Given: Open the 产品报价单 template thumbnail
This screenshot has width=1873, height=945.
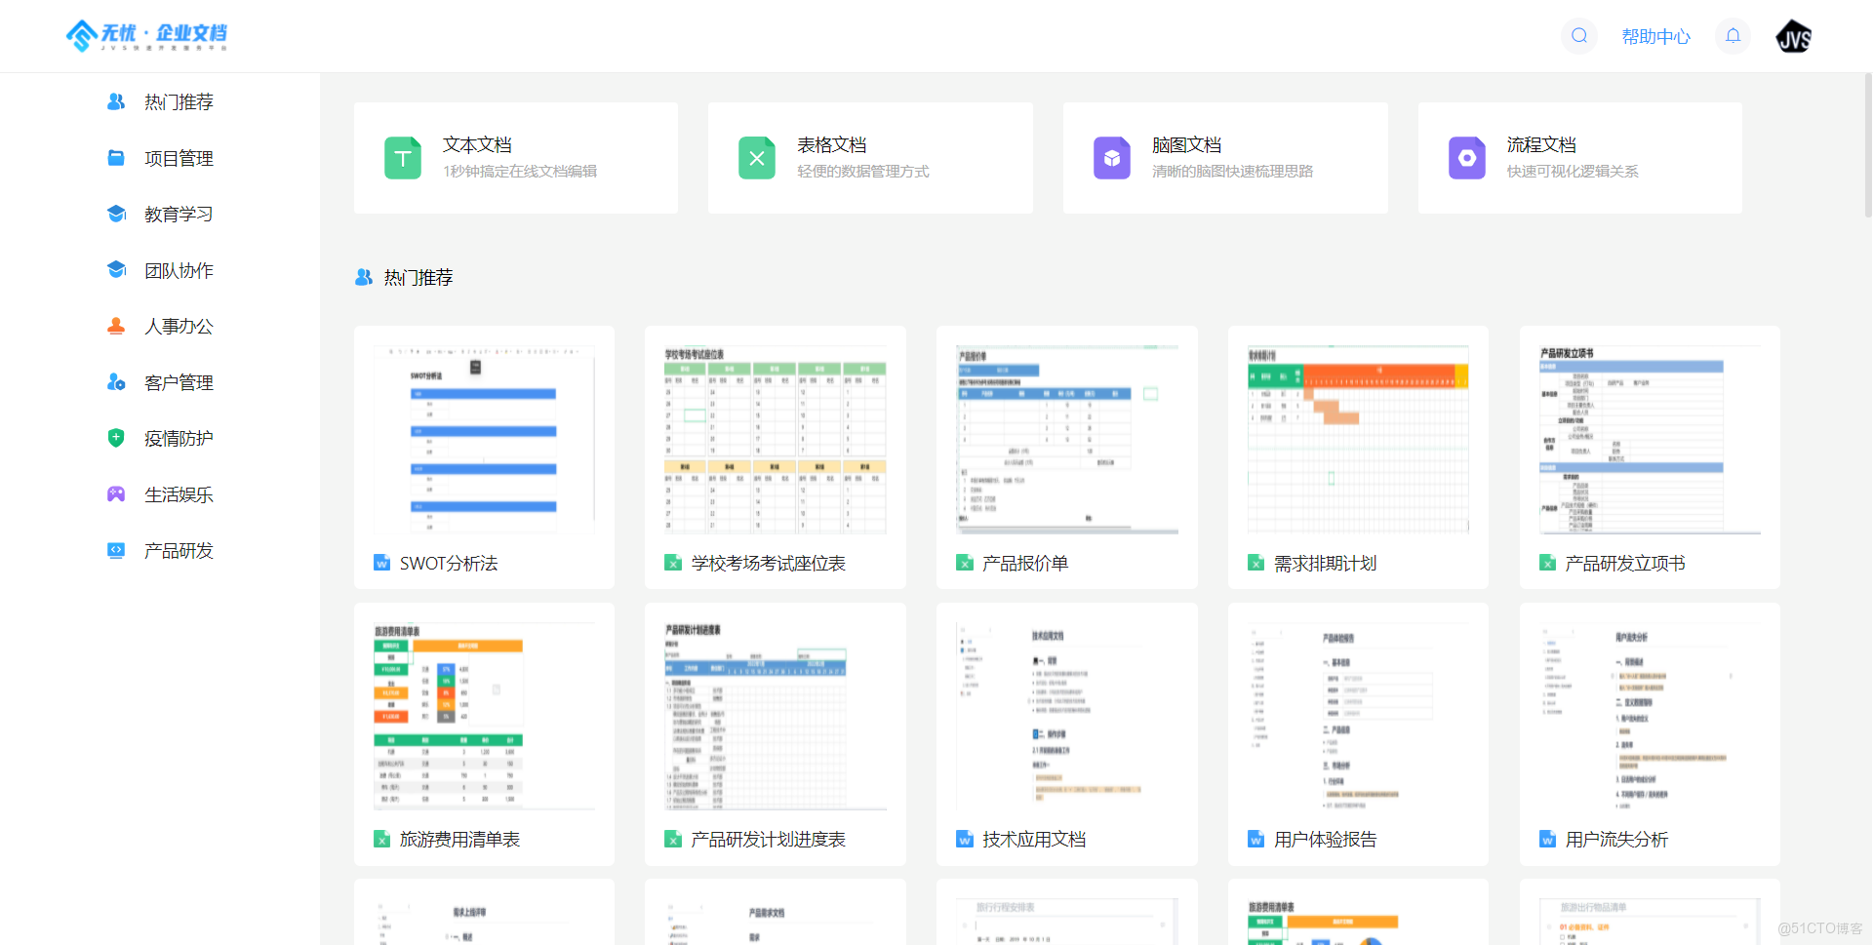Looking at the screenshot, I should coord(1067,439).
